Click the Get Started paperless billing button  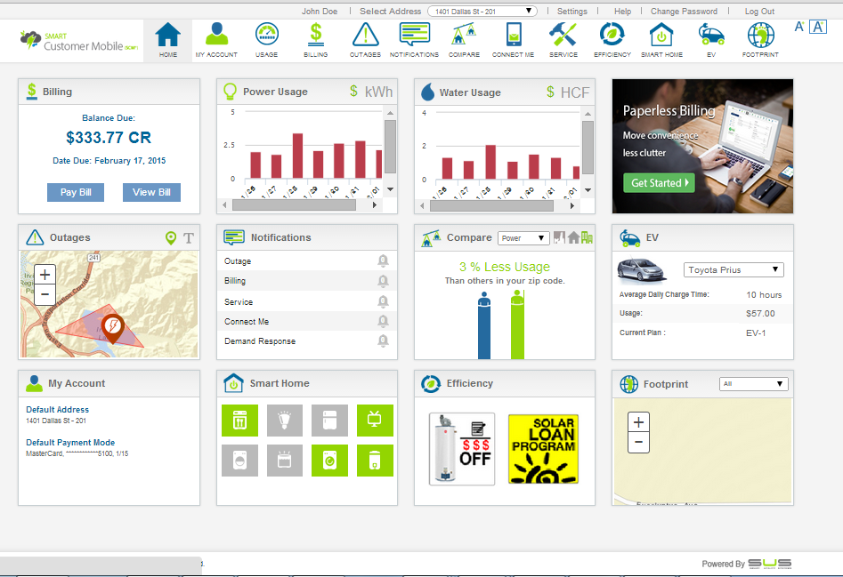(658, 183)
